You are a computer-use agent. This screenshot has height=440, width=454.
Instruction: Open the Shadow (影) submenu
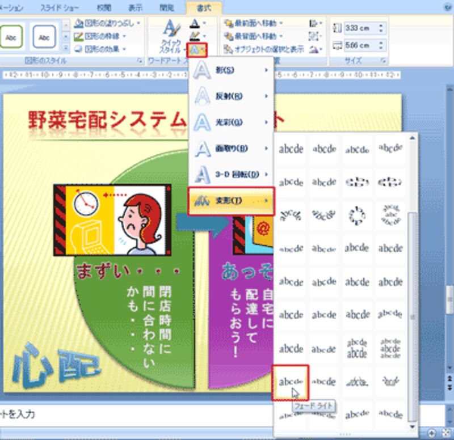(x=232, y=70)
